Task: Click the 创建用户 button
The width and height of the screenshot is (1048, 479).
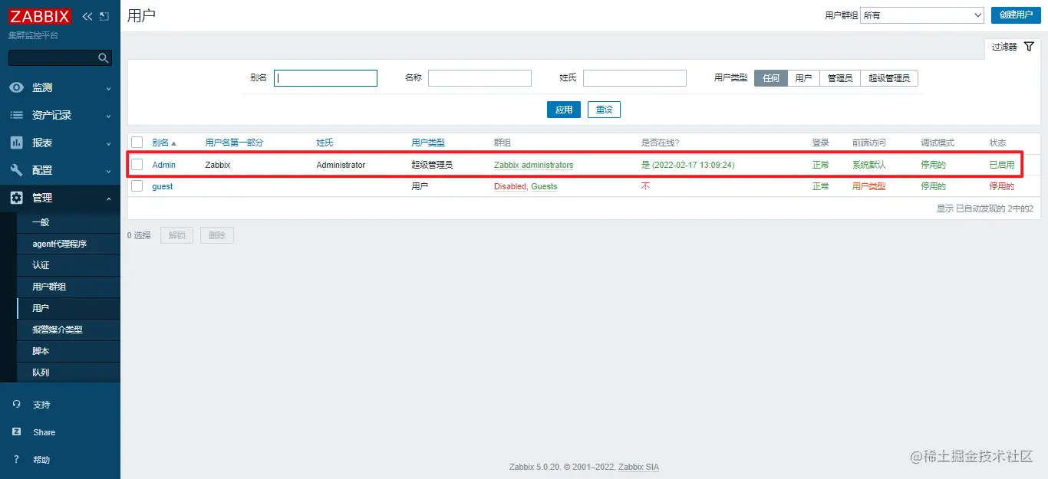Action: point(1016,15)
